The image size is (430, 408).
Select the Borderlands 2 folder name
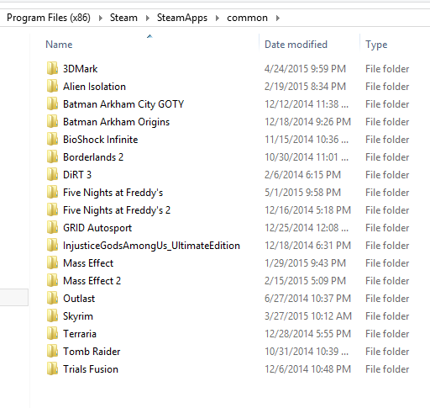(x=93, y=157)
